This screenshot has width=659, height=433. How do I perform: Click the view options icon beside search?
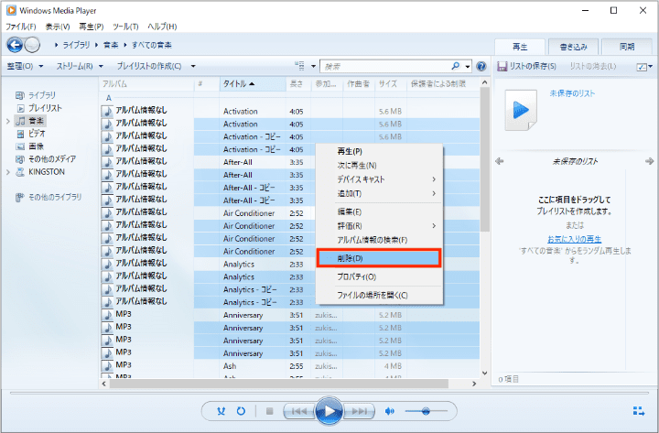pyautogui.click(x=299, y=66)
